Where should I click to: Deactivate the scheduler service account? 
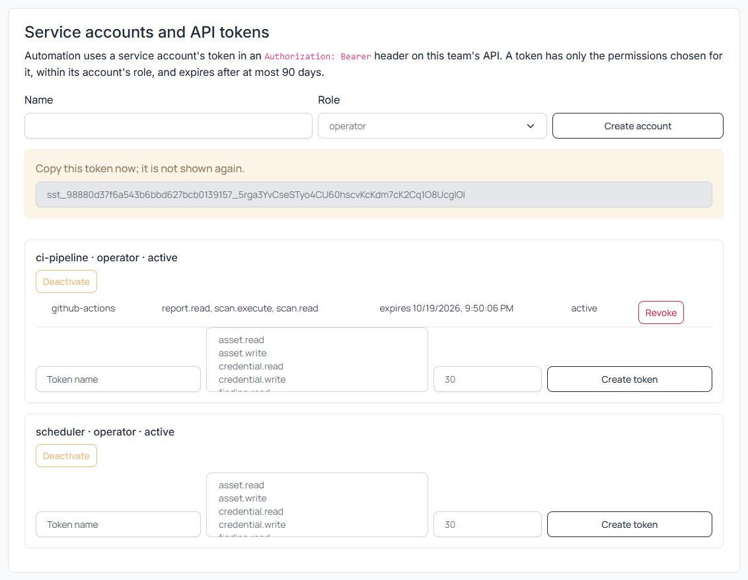tap(66, 456)
